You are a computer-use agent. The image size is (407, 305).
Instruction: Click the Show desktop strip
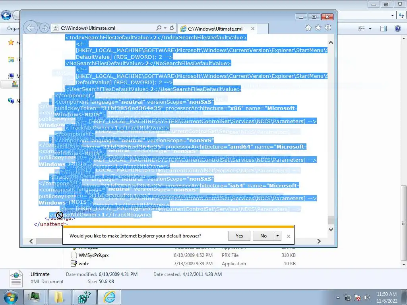pos(405,297)
